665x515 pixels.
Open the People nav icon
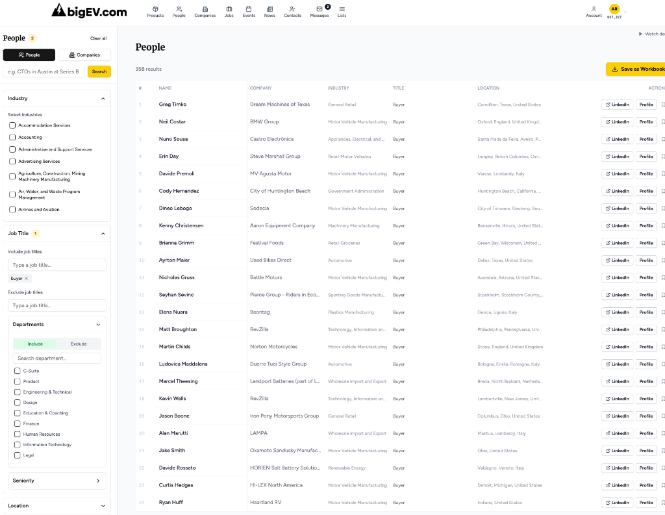[x=179, y=9]
